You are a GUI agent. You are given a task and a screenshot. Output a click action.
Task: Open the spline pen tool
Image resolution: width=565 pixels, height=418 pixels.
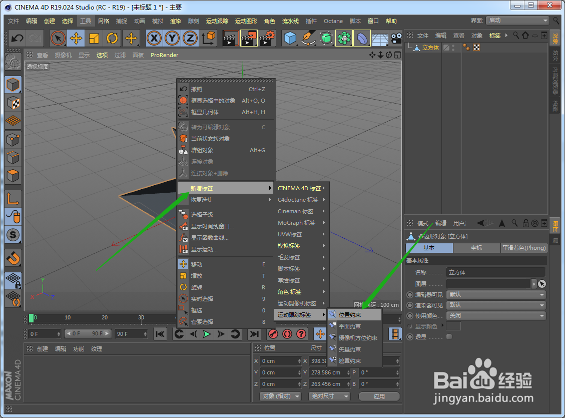click(x=308, y=38)
